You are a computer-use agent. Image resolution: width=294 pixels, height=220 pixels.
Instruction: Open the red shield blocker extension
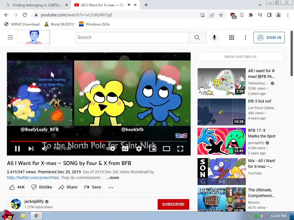233,15
